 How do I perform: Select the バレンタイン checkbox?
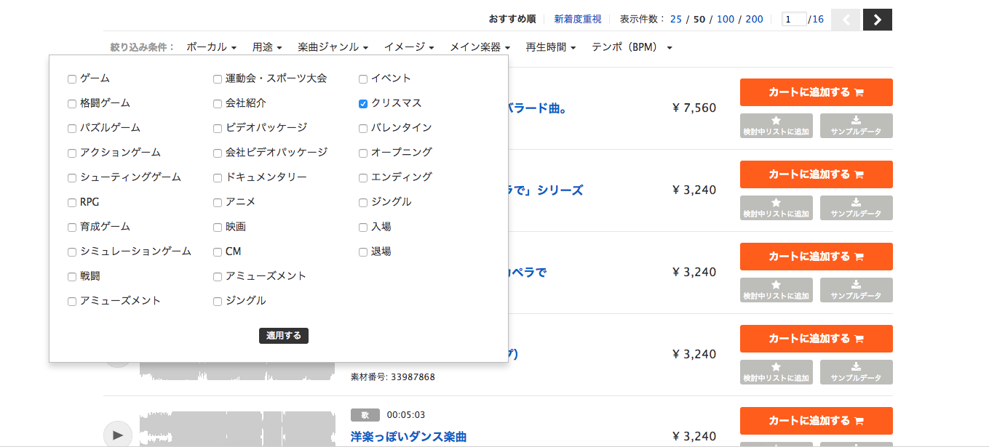point(363,129)
